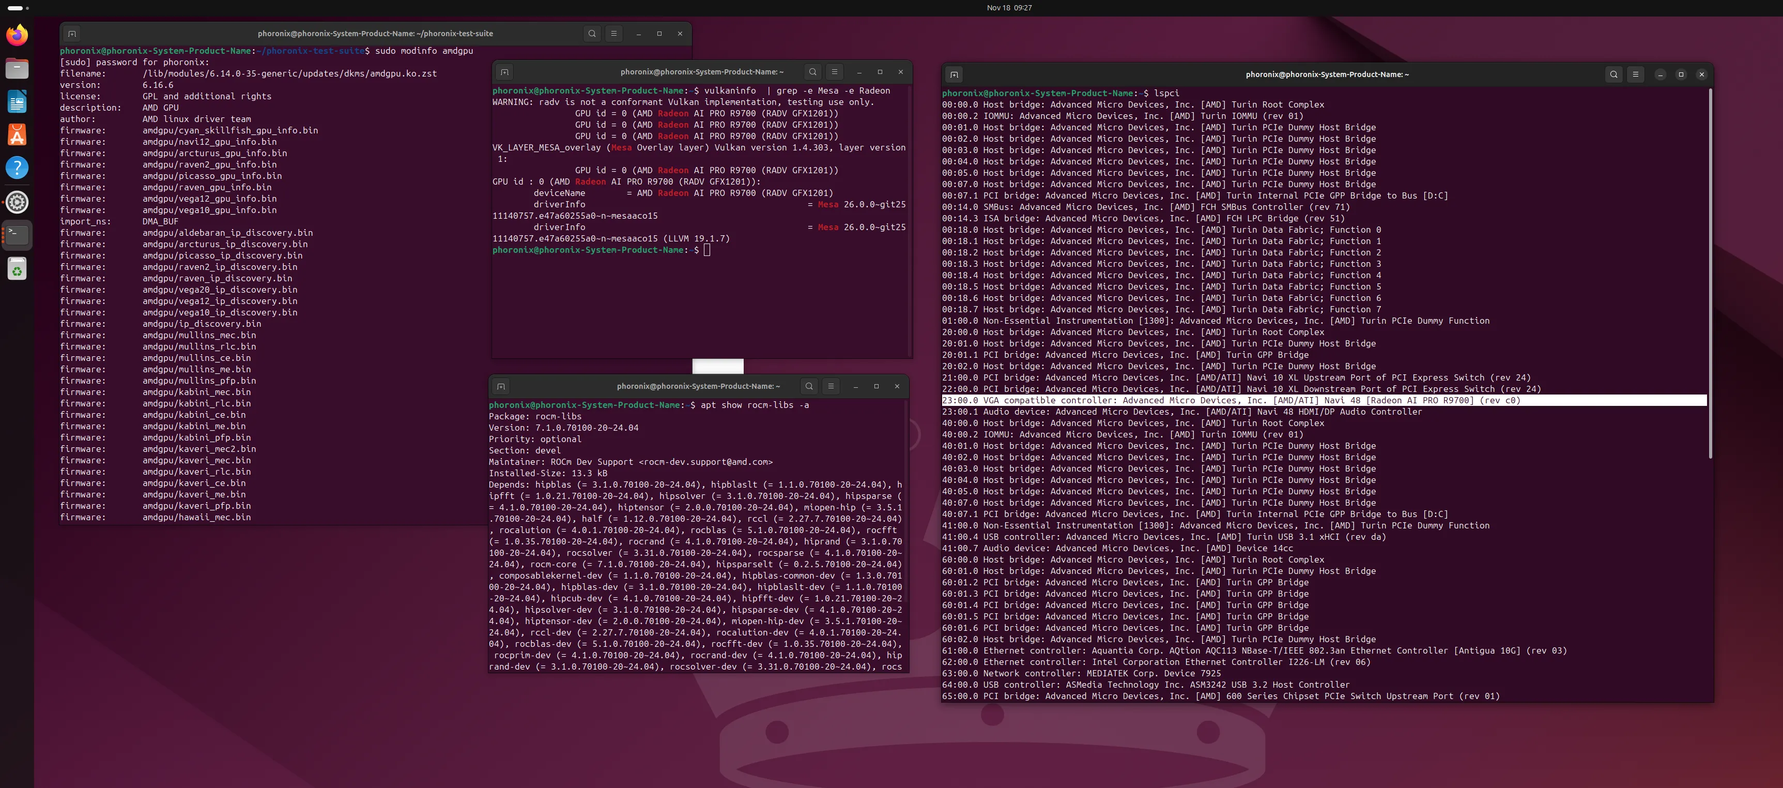Open Firefox from the dock
Image resolution: width=1783 pixels, height=788 pixels.
click(x=17, y=35)
